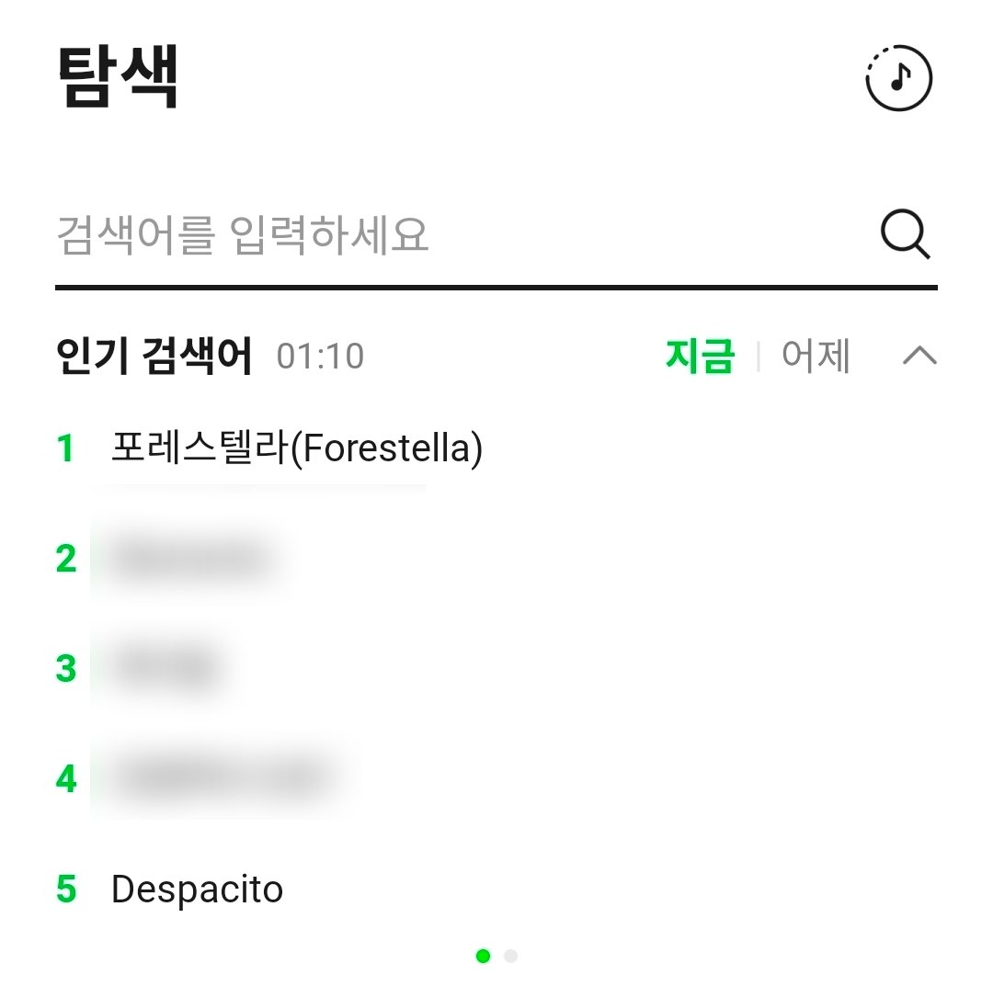The image size is (993, 986).
Task: Click the green rank number 5
Action: click(x=65, y=890)
